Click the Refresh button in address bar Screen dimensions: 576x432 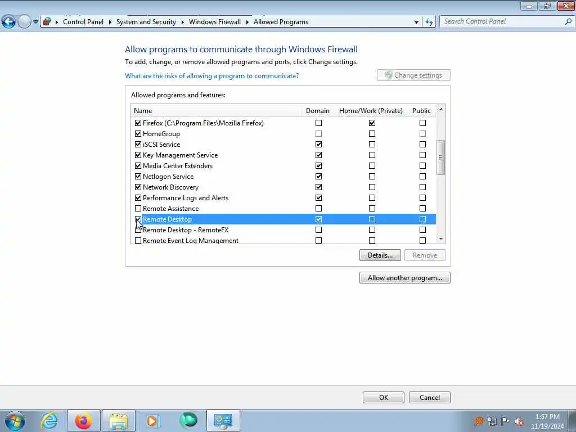pyautogui.click(x=429, y=22)
